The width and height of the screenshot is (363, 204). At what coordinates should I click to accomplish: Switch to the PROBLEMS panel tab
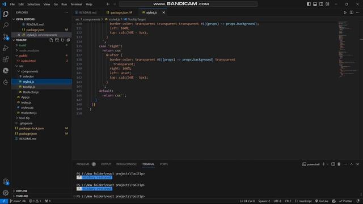(83, 164)
